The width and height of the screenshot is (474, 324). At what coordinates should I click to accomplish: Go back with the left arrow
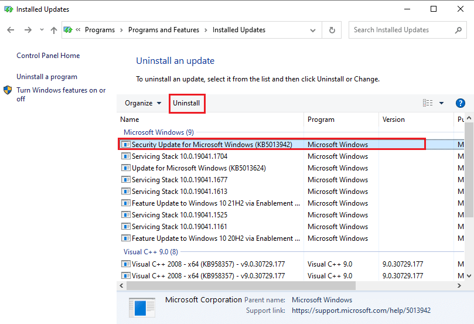(11, 30)
